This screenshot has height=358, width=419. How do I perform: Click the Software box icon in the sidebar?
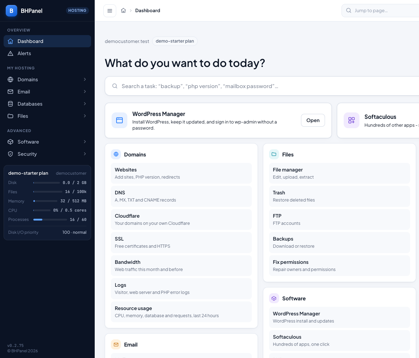[10, 142]
